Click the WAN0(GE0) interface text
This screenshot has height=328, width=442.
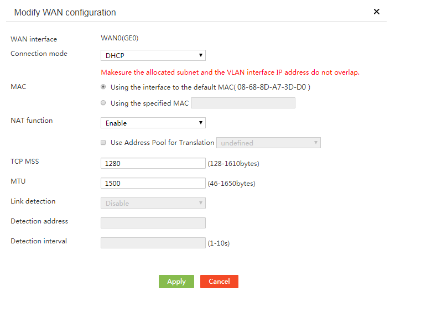pyautogui.click(x=119, y=38)
